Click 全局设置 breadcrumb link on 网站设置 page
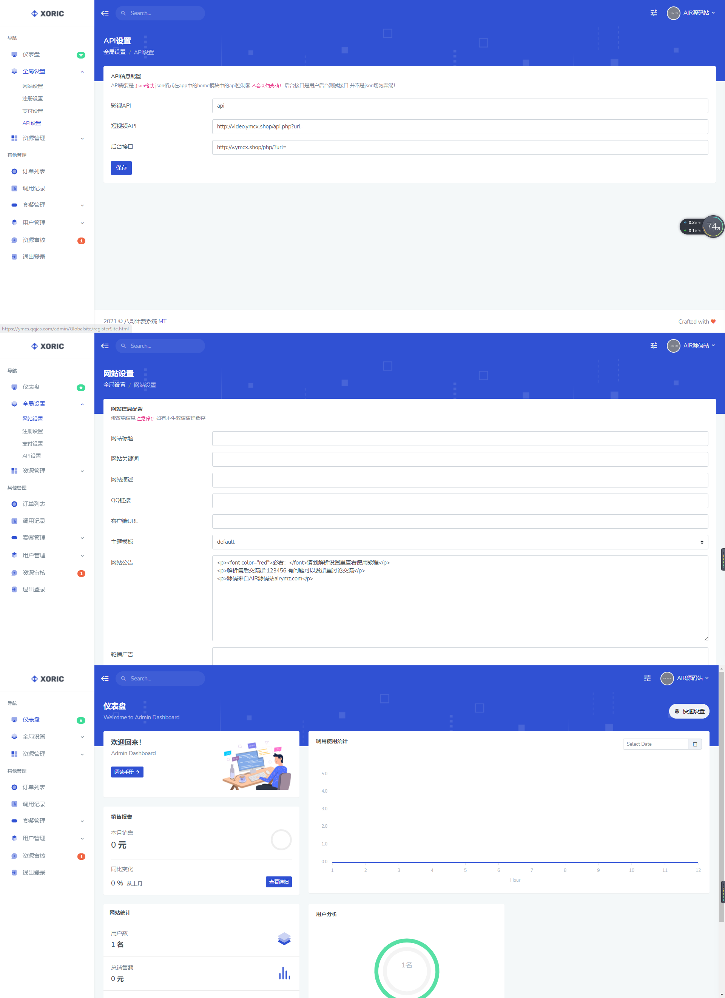 tap(114, 385)
